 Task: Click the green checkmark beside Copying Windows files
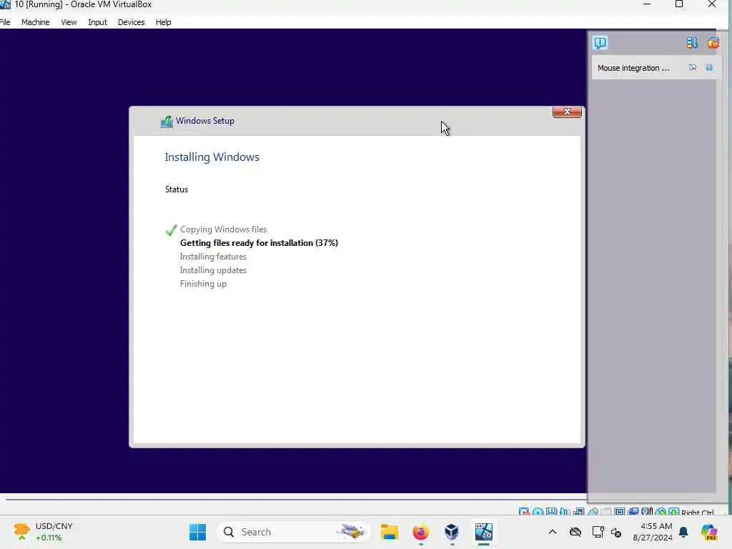tap(172, 229)
